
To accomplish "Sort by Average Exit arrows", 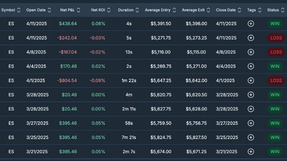I will point(208,10).
